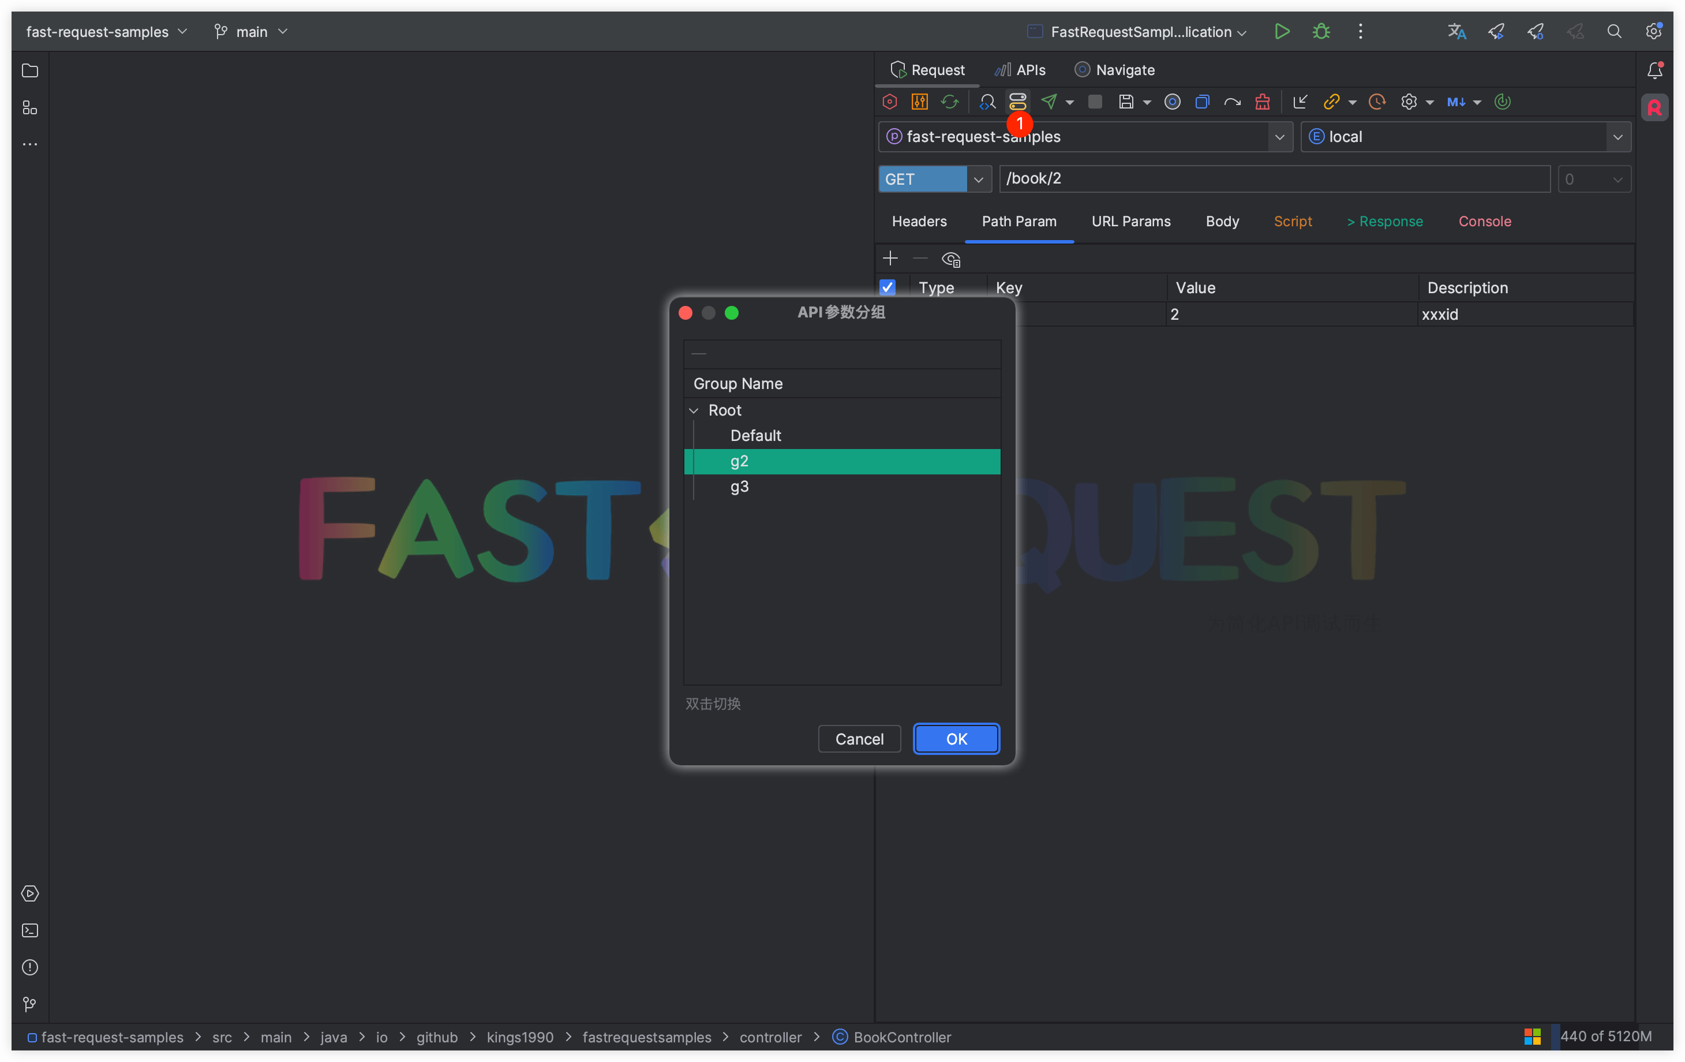Click the M markdown export icon
Screen dimensions: 1685x1062
[x=1455, y=102]
